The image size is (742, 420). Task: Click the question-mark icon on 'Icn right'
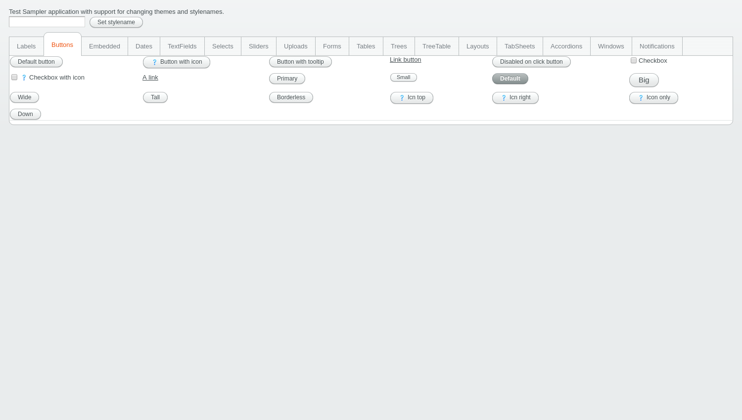[504, 98]
